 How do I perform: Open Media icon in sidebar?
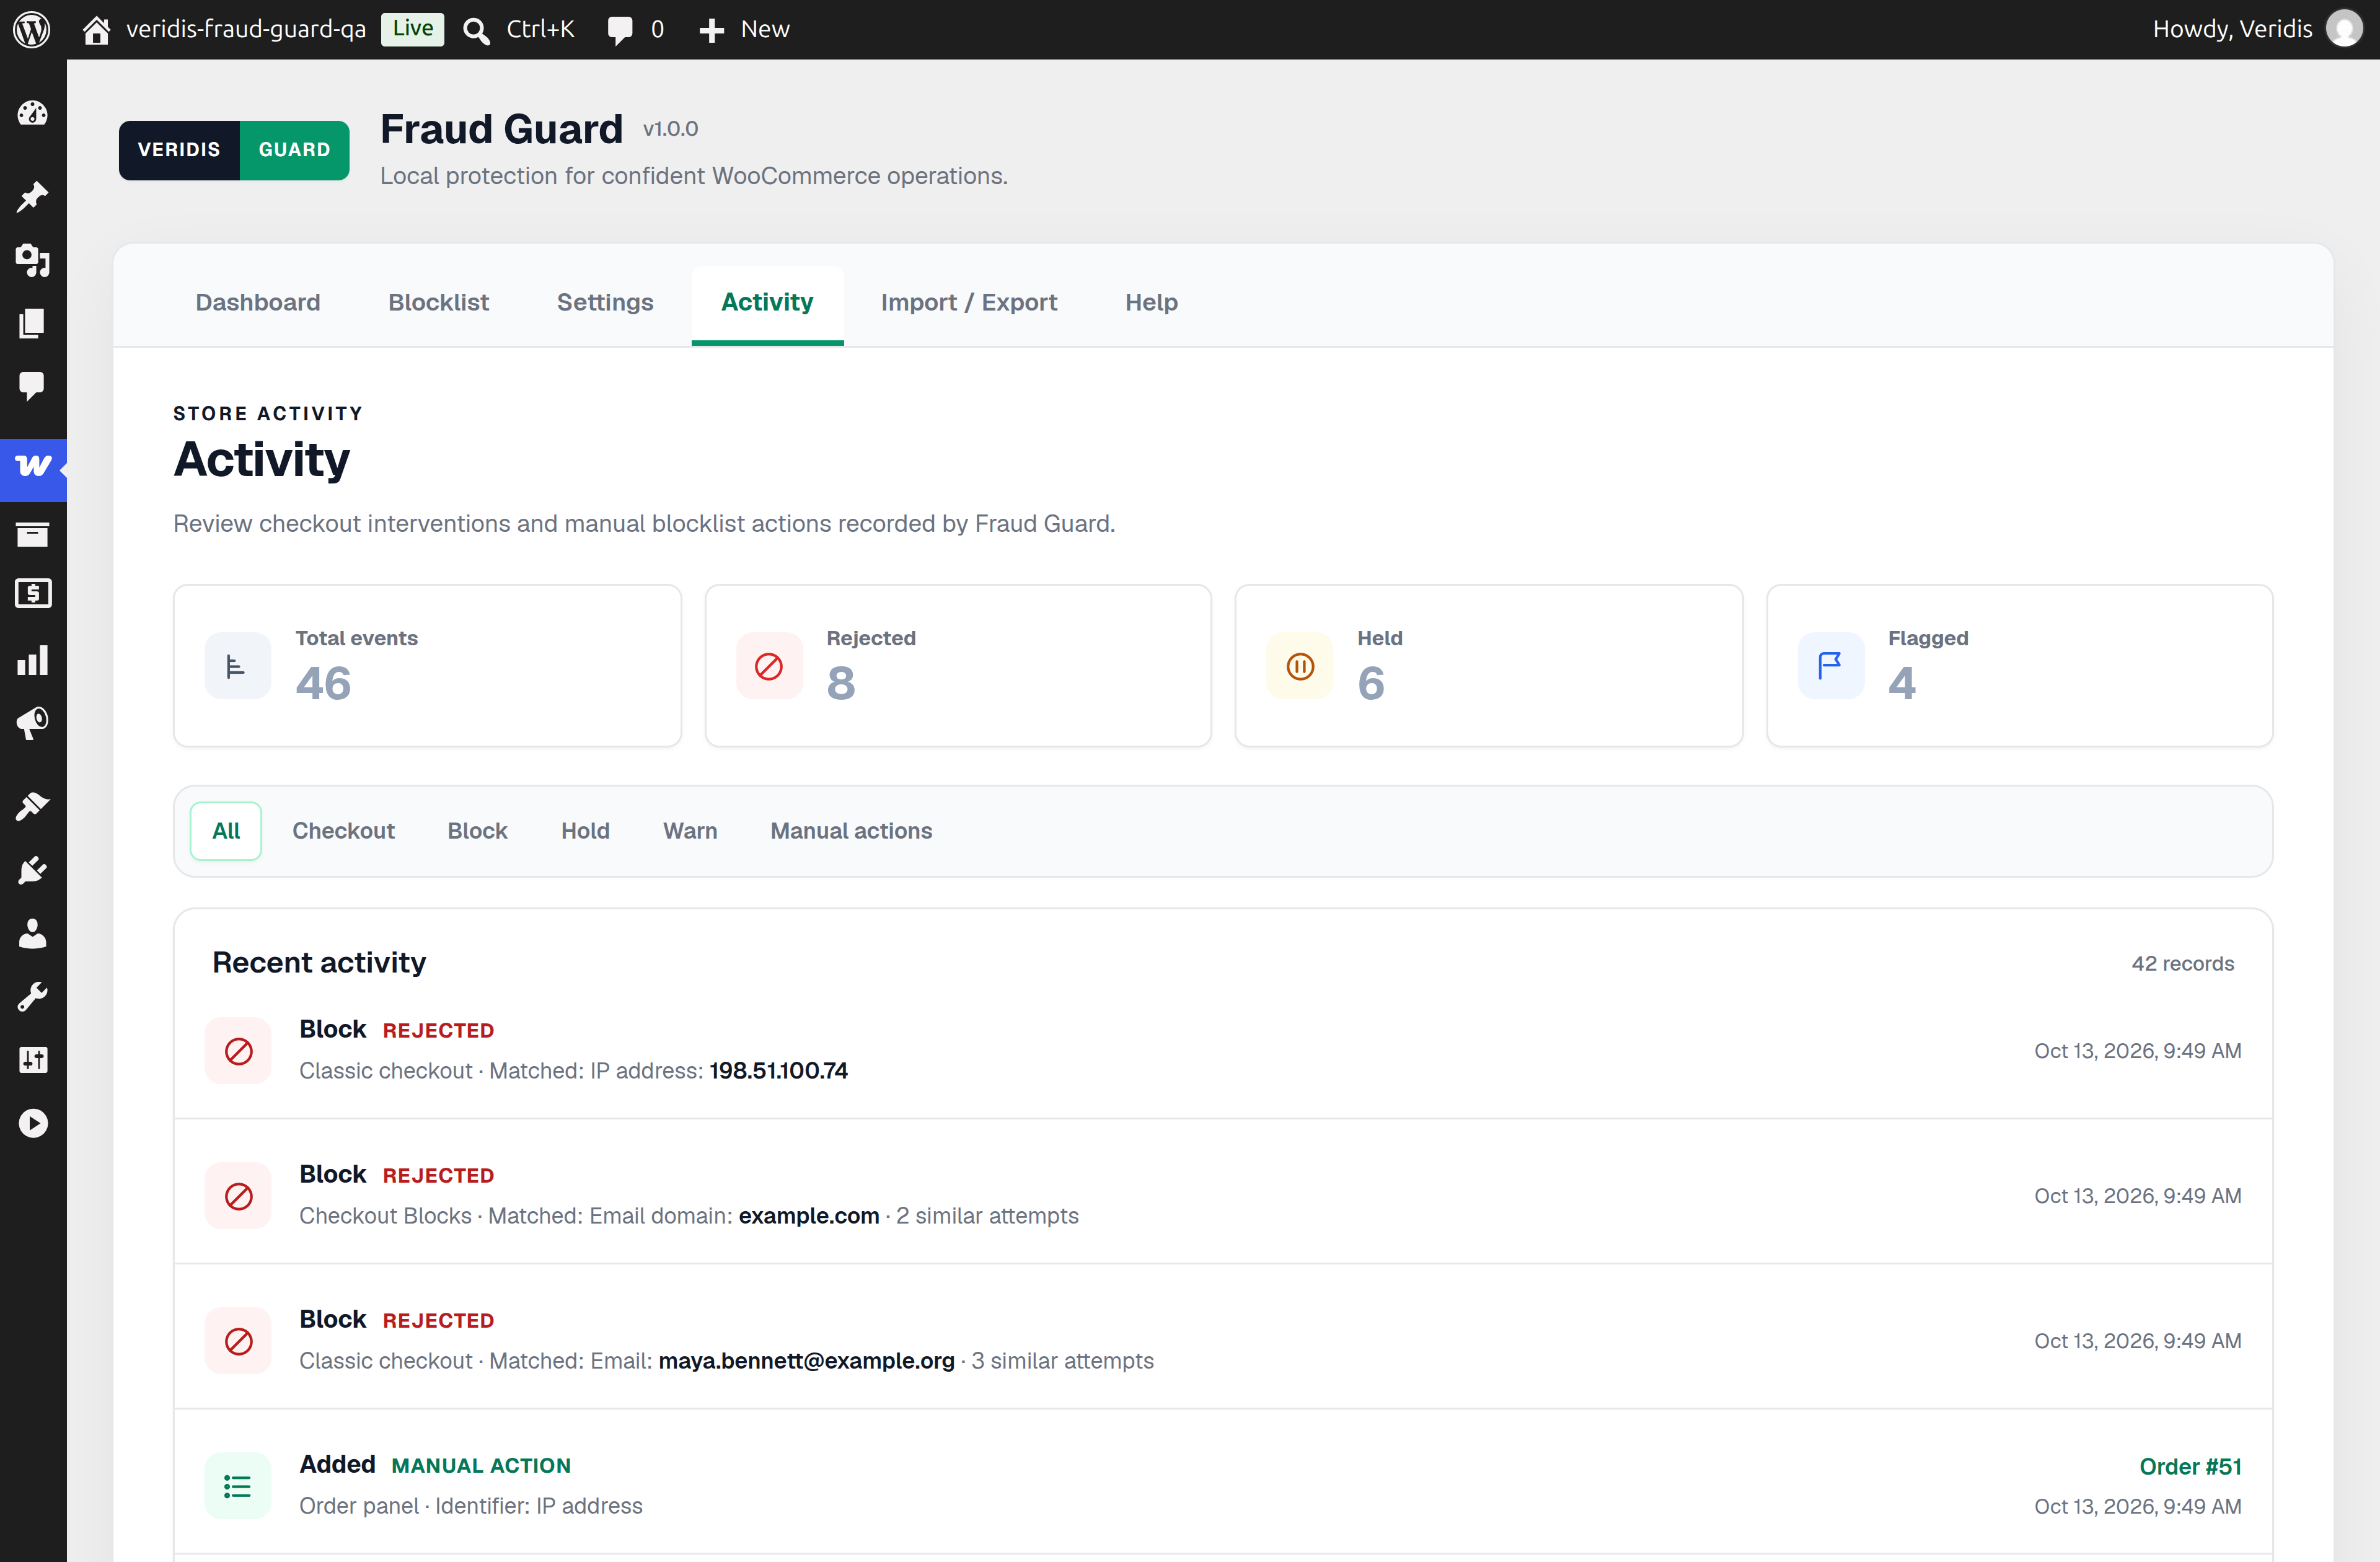33,260
